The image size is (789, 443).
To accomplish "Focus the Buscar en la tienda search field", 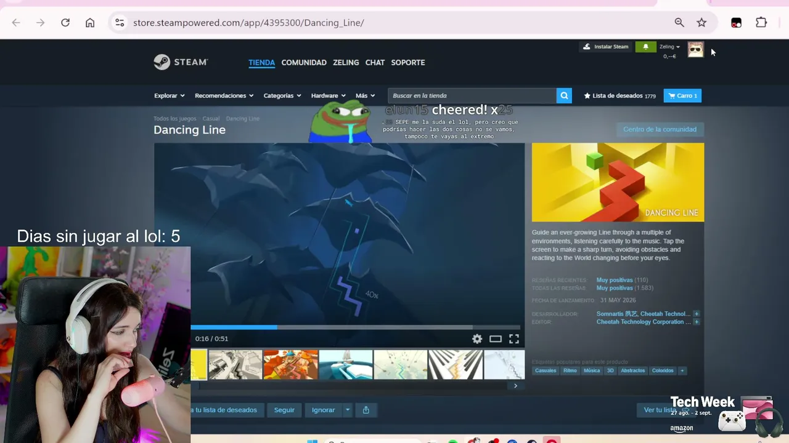I will (472, 95).
